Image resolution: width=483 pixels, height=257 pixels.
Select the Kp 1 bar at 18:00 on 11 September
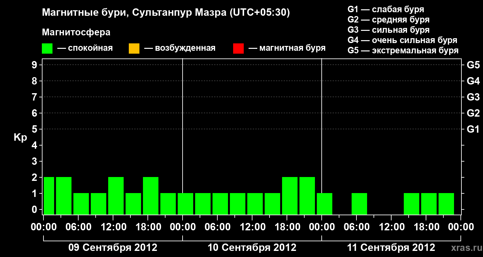click(429, 204)
